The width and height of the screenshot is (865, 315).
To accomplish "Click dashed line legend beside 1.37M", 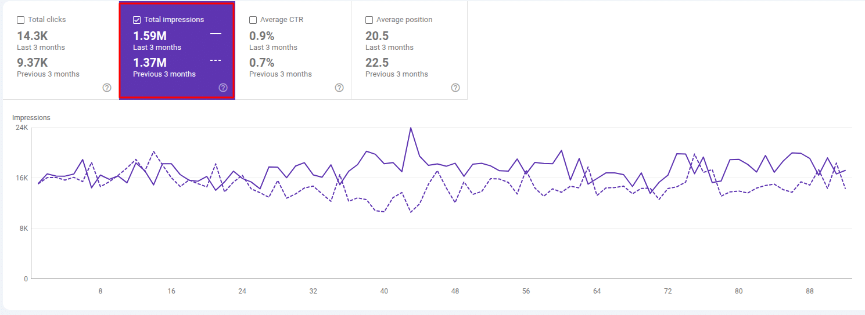I will click(216, 61).
